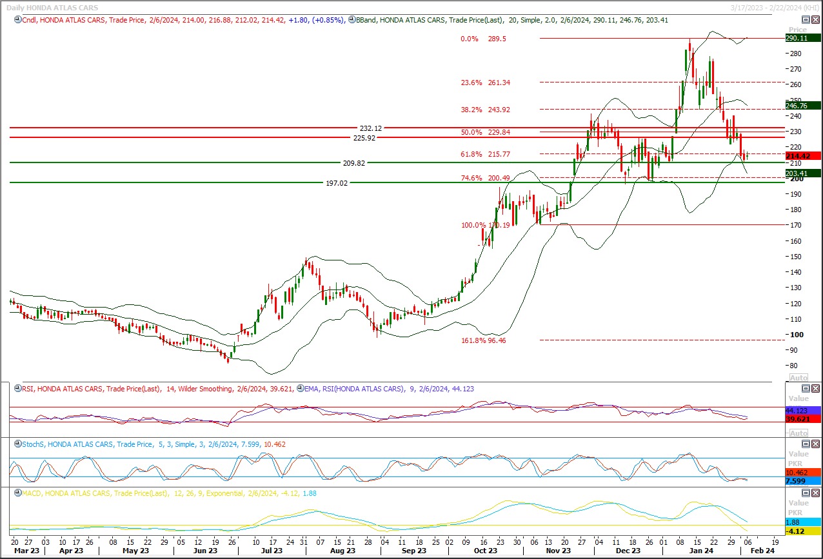Click the clock icon beside StochS label
823x559 pixels.
pyautogui.click(x=17, y=444)
